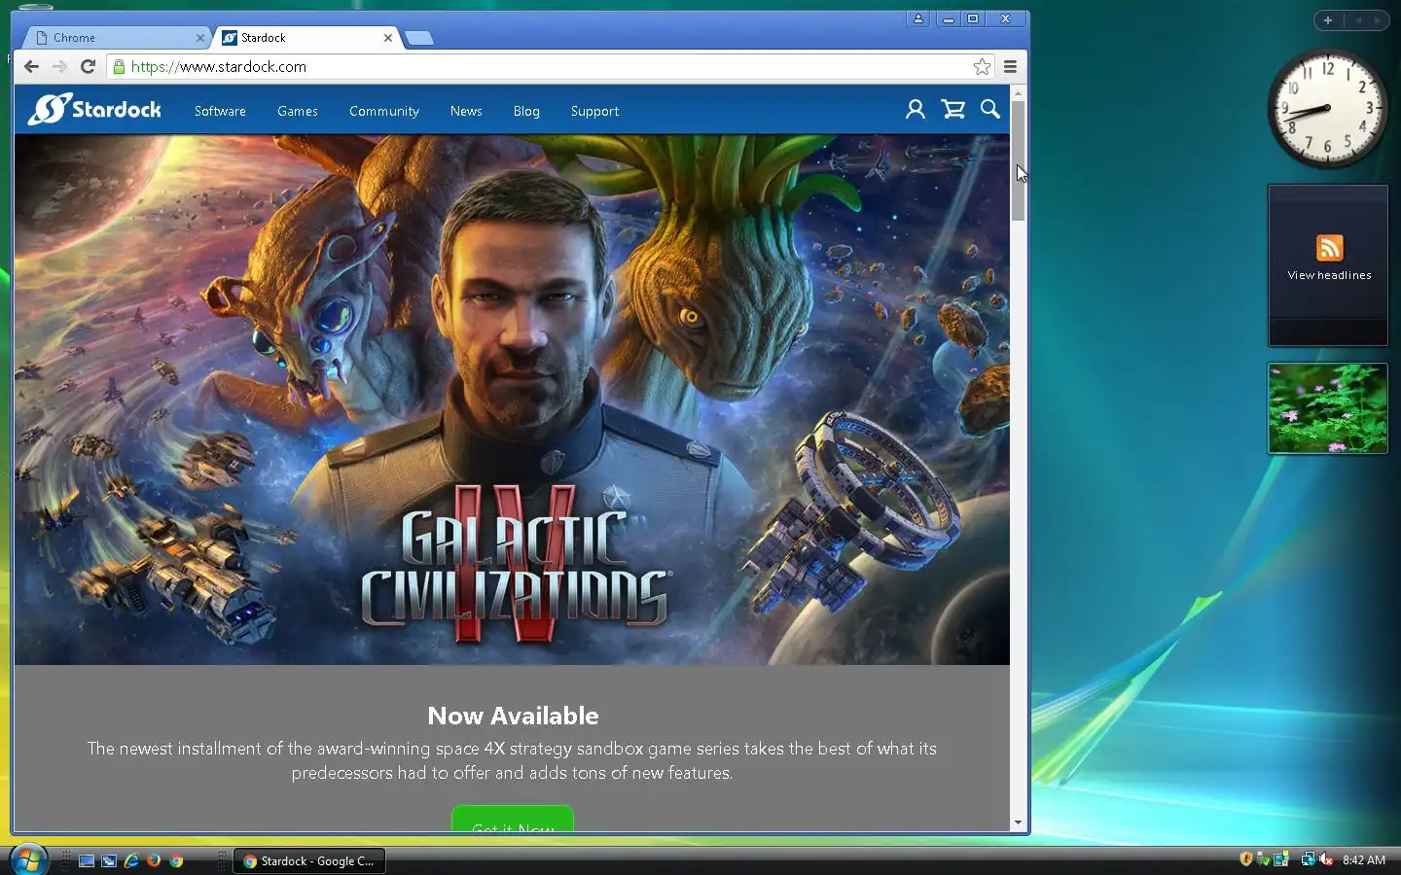Click the Galactic Civilizations IV banner image
The width and height of the screenshot is (1401, 875).
click(512, 400)
